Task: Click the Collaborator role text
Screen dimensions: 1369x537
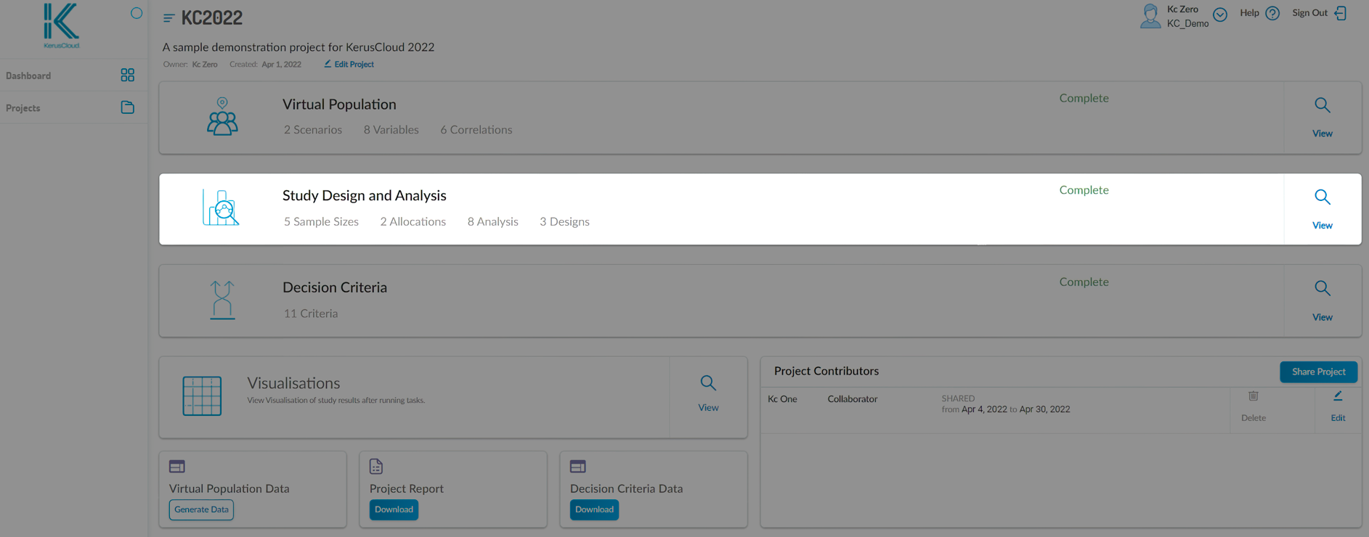Action: click(x=853, y=399)
